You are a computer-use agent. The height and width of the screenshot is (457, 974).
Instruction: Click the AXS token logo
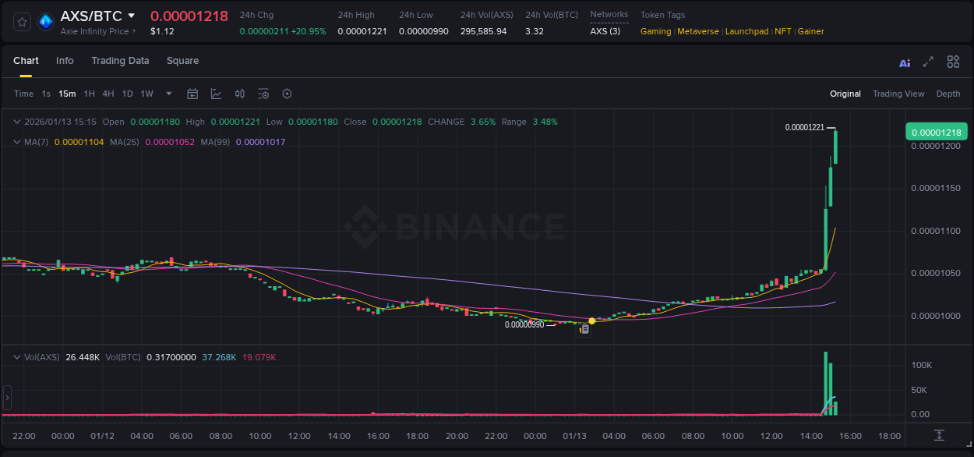tap(45, 21)
